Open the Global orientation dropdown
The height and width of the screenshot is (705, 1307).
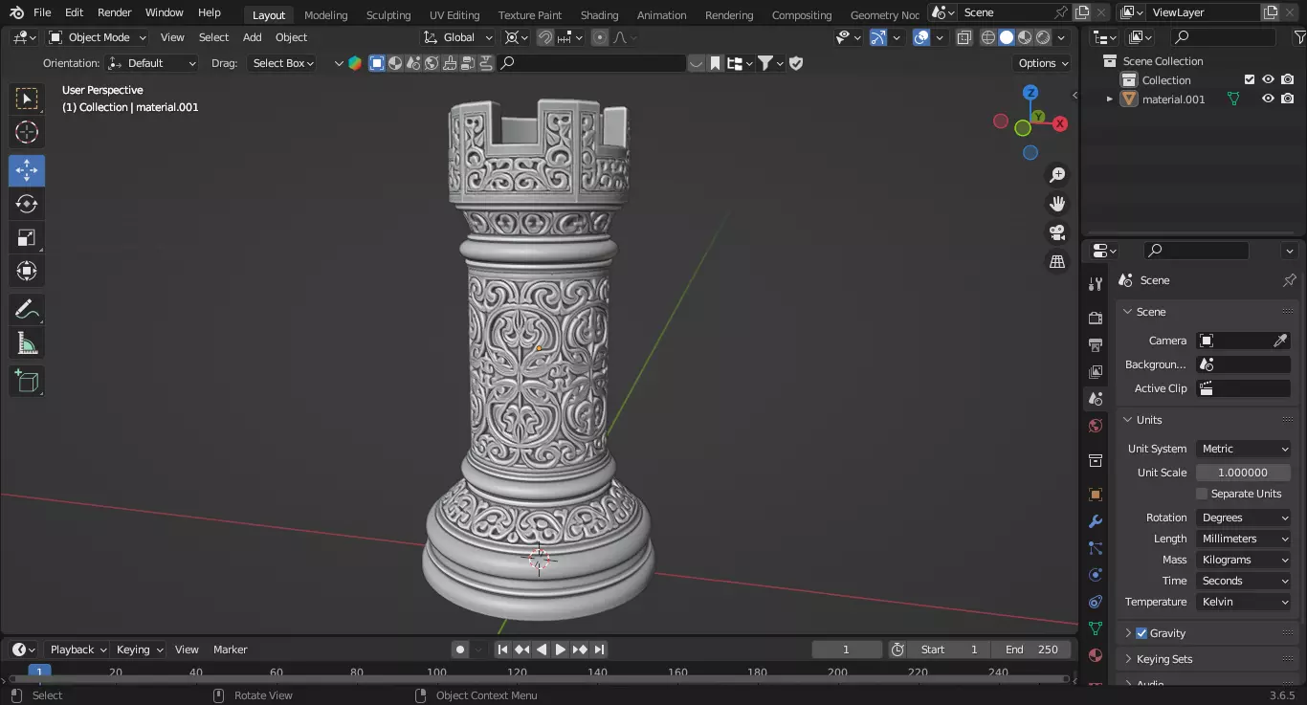[x=458, y=37]
